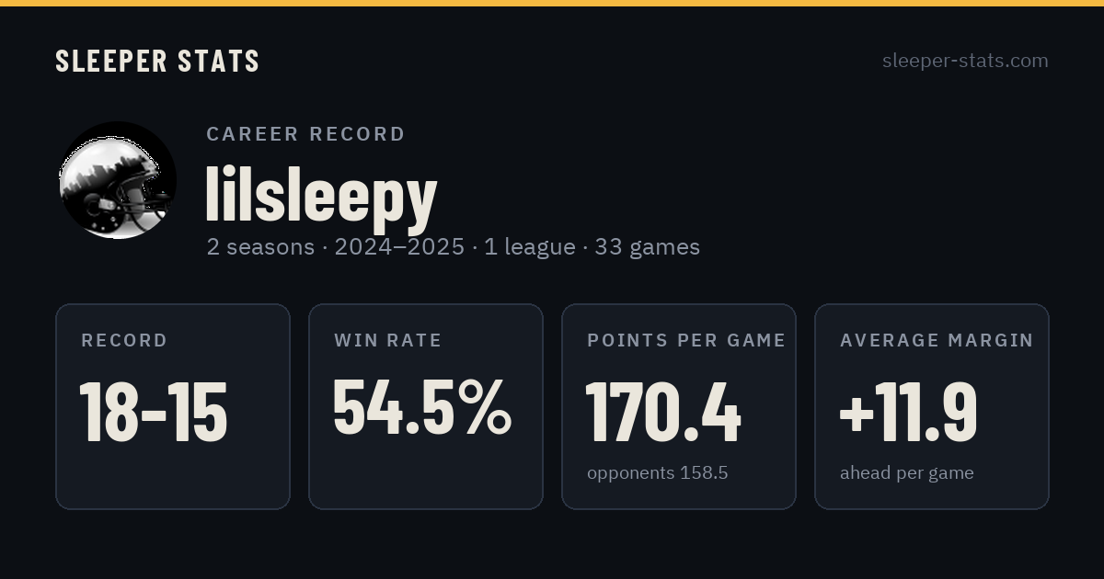Click the Win Rate 54.5% card
1104x579 pixels.
point(426,406)
